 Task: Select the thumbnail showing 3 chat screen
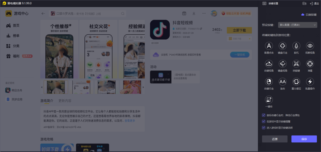pyautogui.click(x=81, y=87)
